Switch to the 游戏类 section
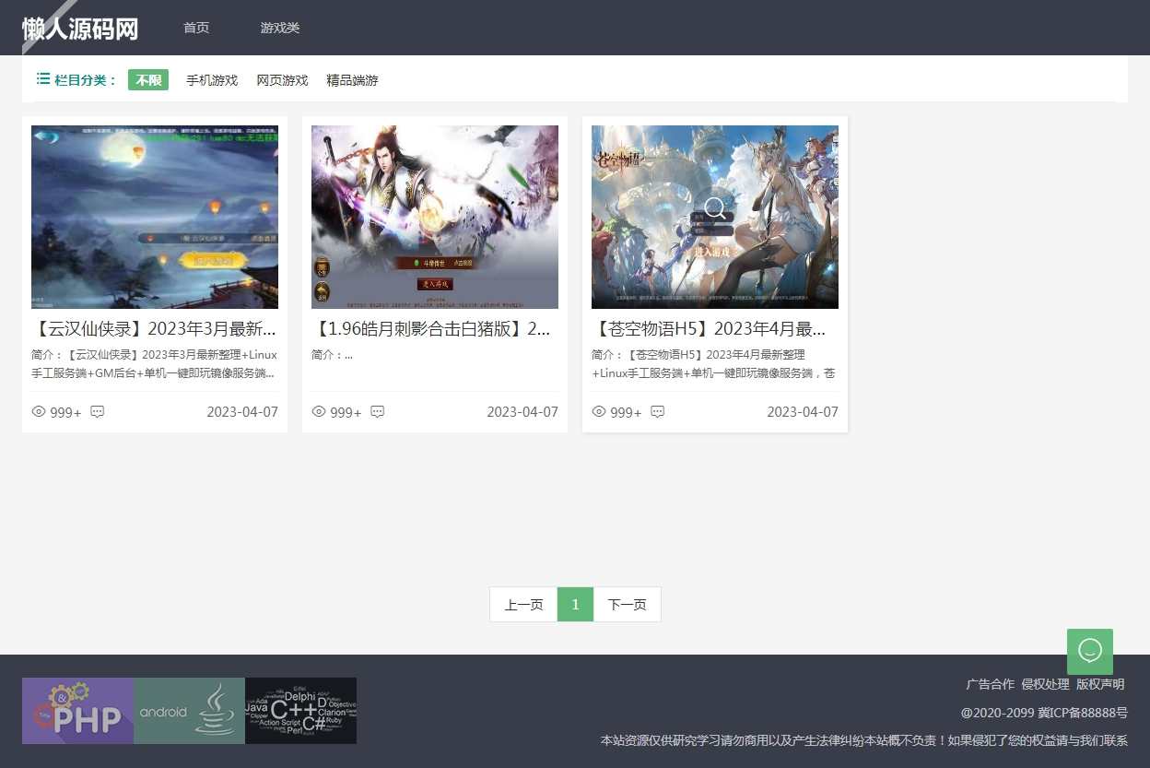Screen dimensions: 1150x768 279,28
